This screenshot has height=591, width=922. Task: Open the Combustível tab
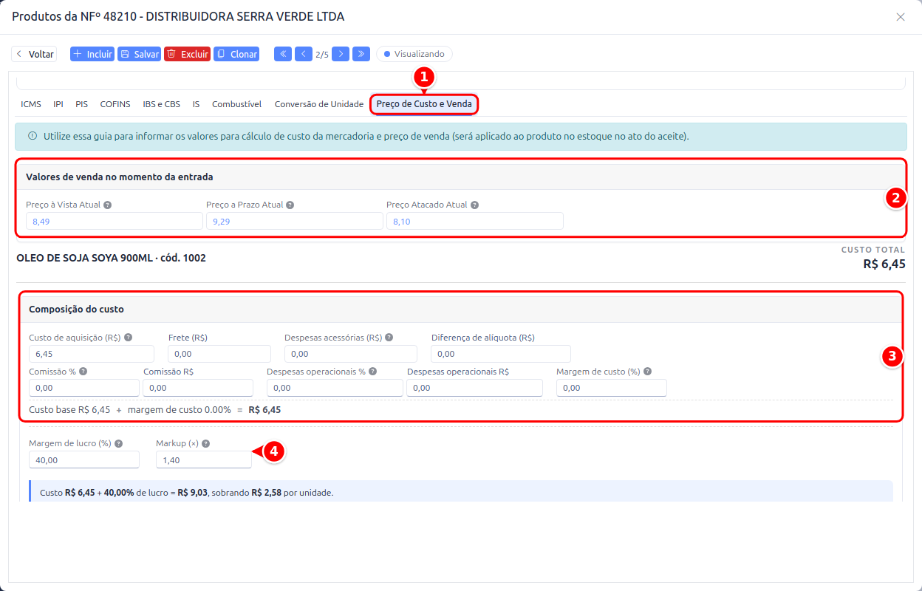237,104
